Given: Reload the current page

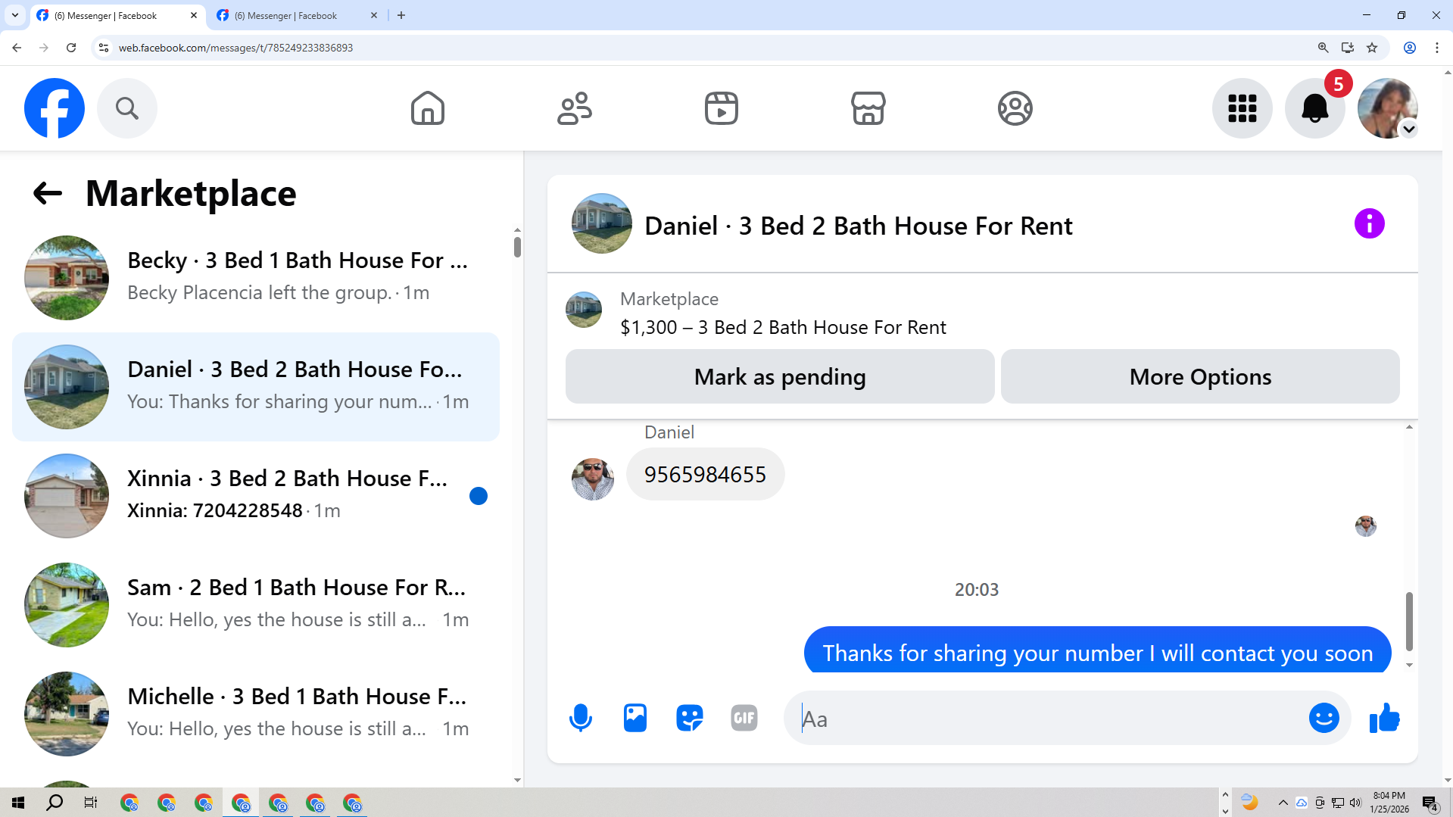Looking at the screenshot, I should [x=71, y=48].
